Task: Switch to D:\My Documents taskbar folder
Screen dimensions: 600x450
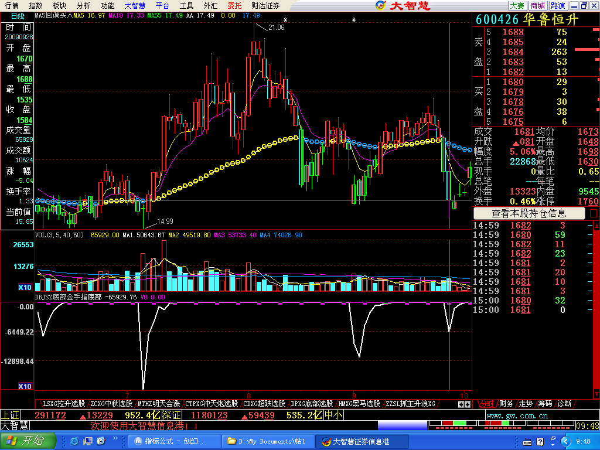Action: [268, 442]
